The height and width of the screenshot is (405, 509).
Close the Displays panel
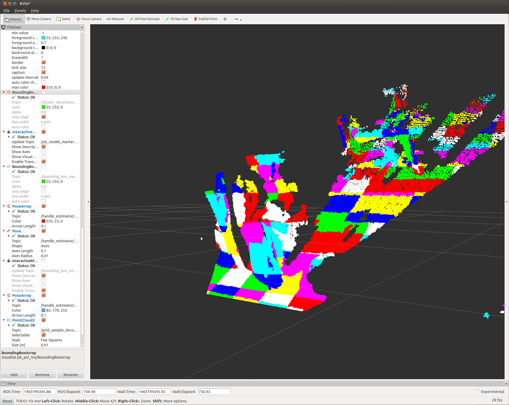pyautogui.click(x=82, y=27)
